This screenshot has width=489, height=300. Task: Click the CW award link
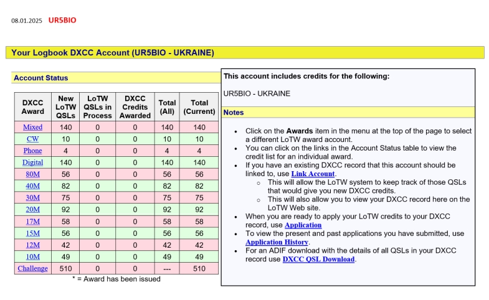(32, 139)
